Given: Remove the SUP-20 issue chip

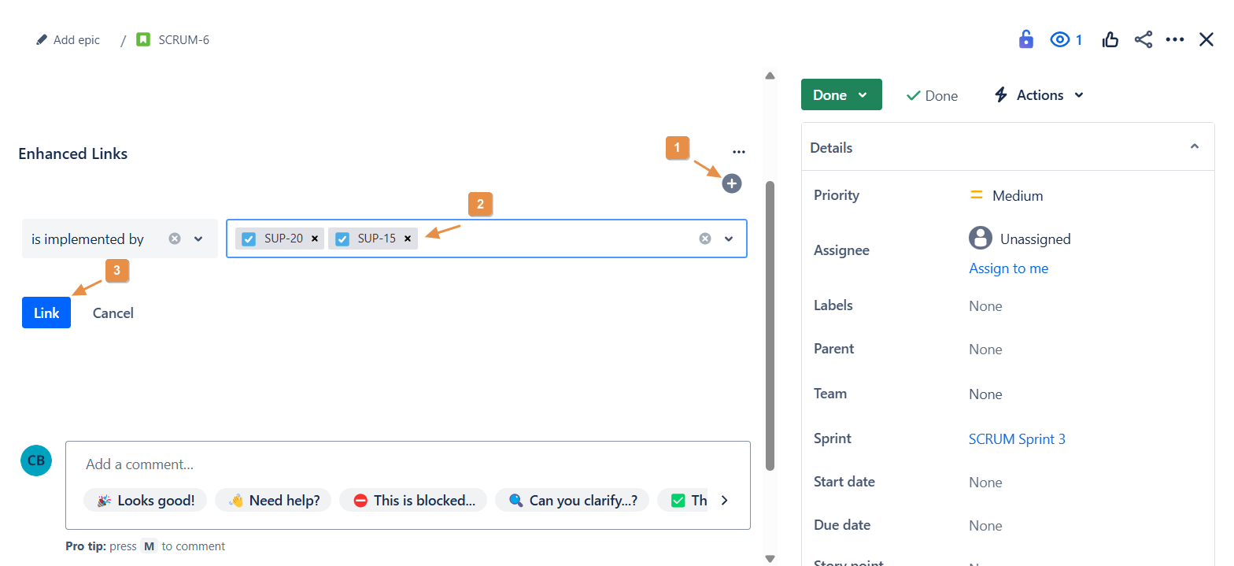Looking at the screenshot, I should [315, 239].
